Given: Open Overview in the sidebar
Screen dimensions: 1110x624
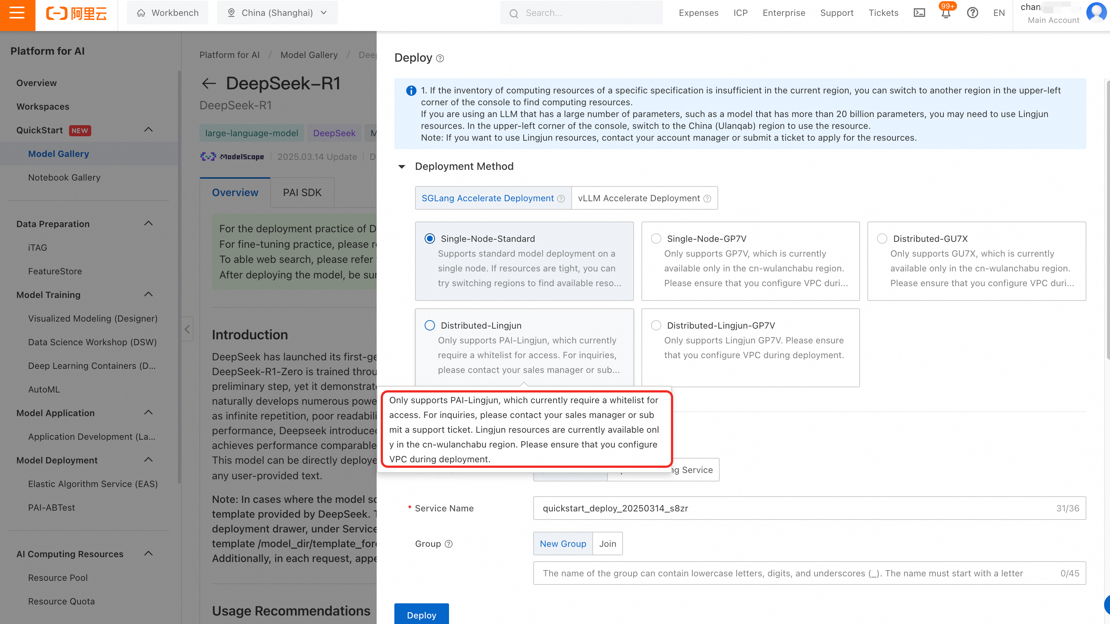Looking at the screenshot, I should (x=36, y=83).
